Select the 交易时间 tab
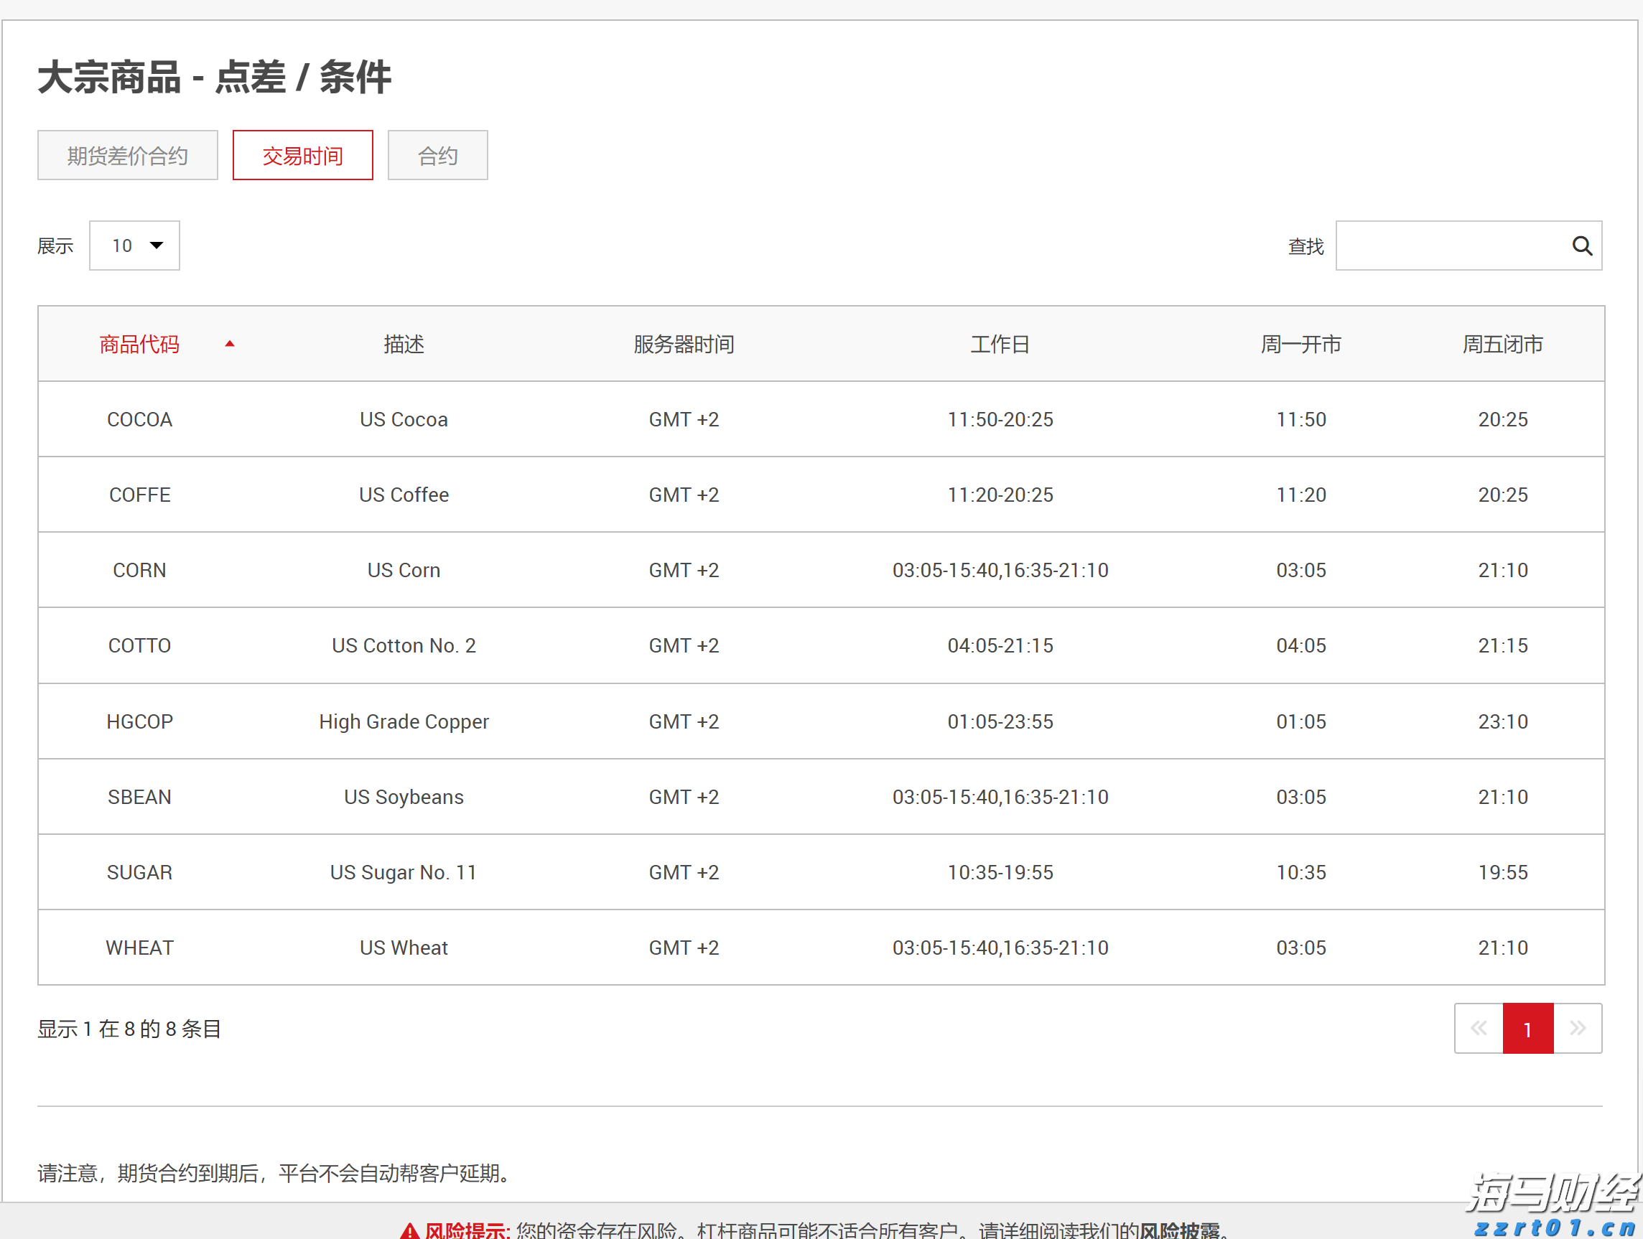 pos(302,155)
